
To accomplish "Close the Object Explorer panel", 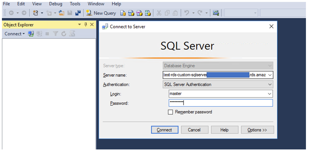I will 92,25.
